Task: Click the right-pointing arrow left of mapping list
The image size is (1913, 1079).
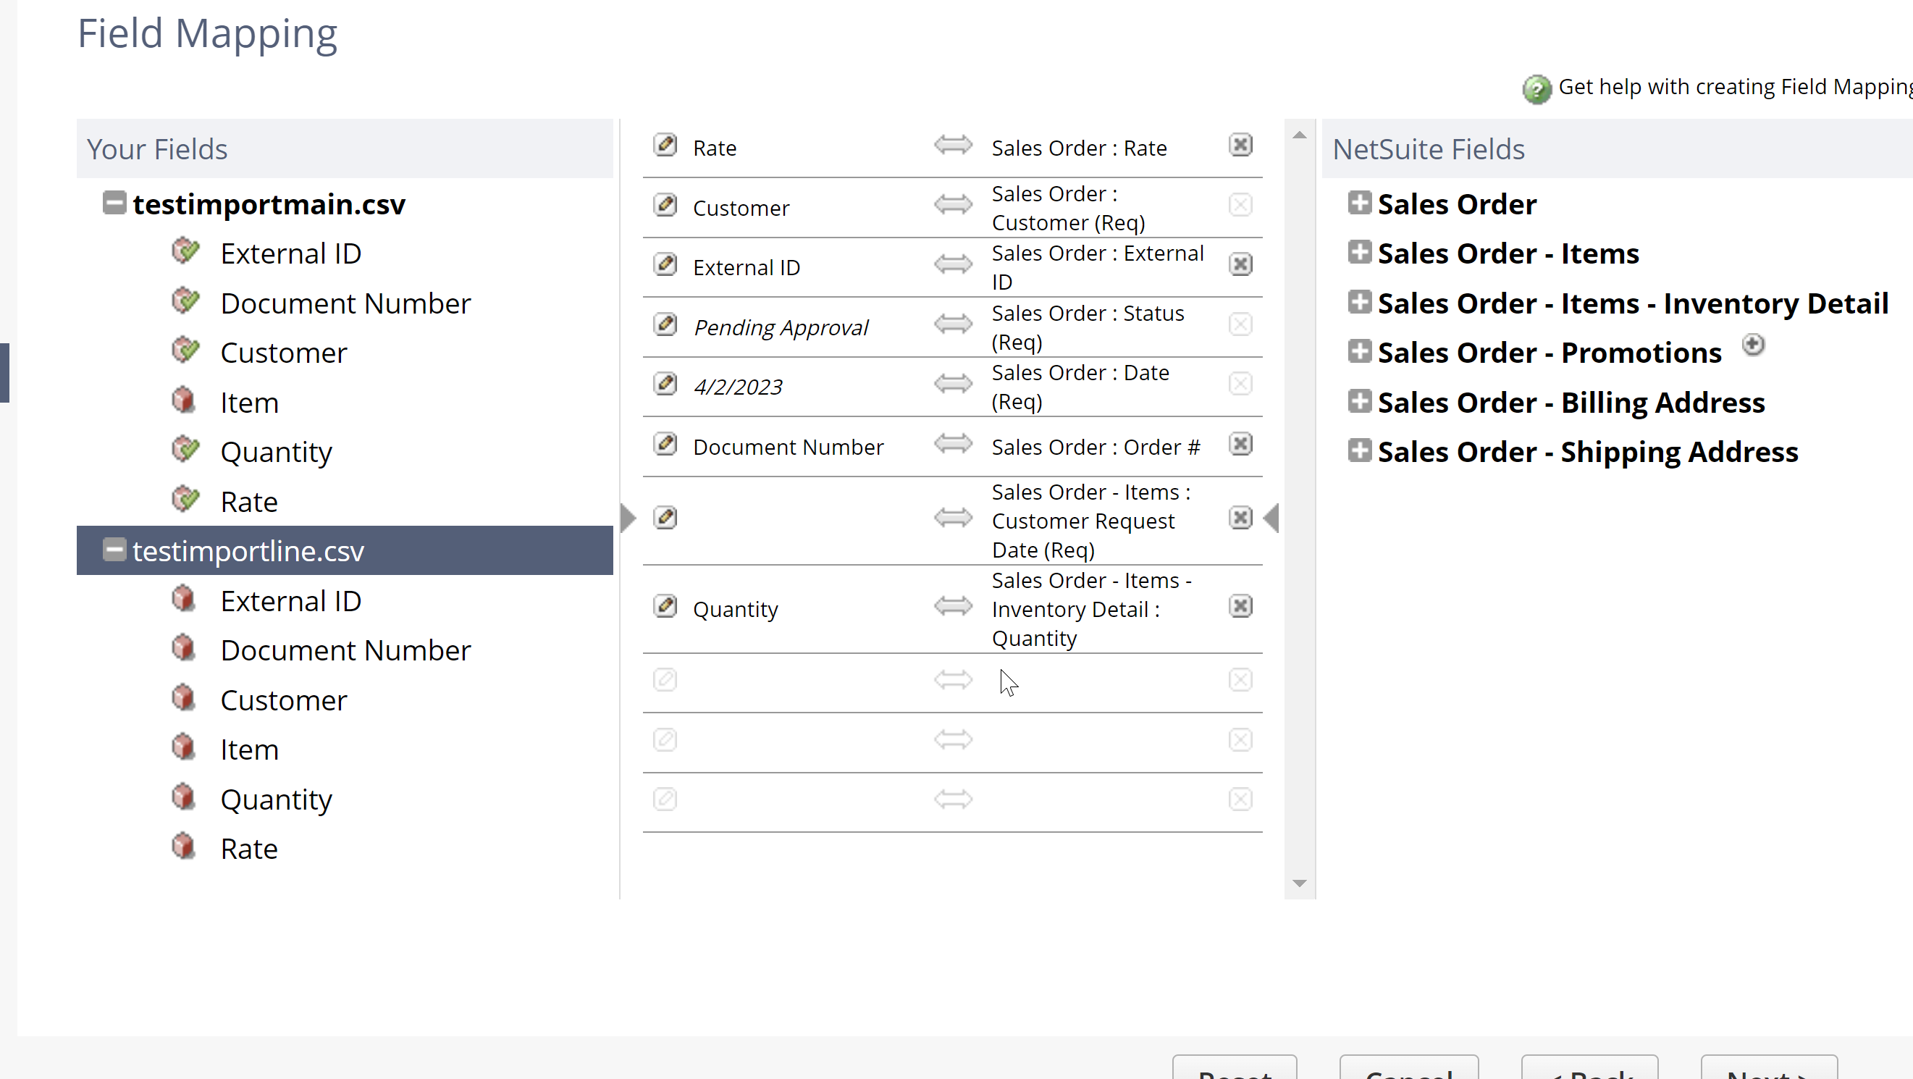Action: pos(628,518)
